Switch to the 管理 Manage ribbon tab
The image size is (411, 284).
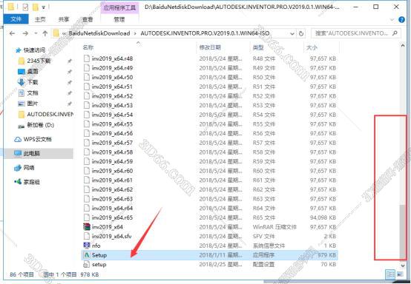point(119,19)
